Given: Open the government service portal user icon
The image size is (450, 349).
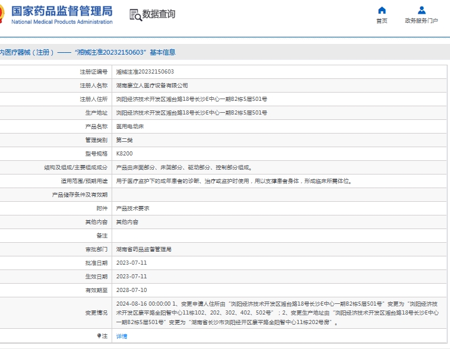Looking at the screenshot, I should 422,10.
